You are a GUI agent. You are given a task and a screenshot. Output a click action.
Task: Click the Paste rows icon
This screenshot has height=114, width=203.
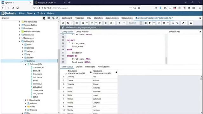[x=100, y=23]
